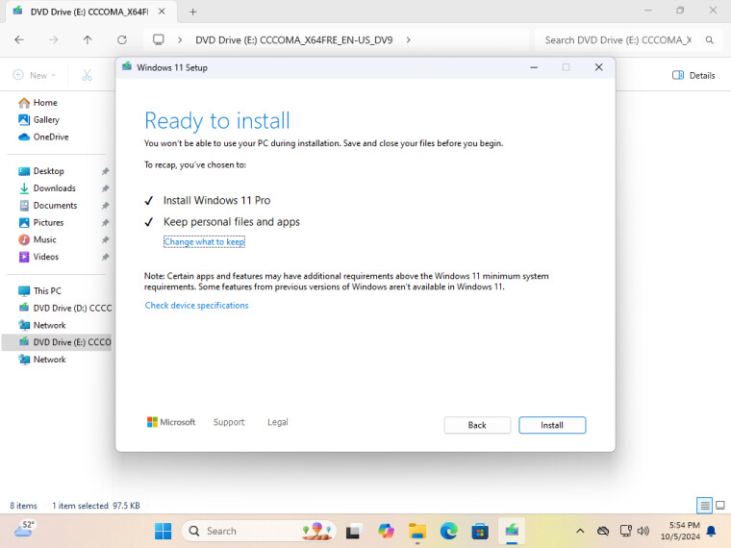
Task: Open Microsoft Store from taskbar
Action: click(x=480, y=531)
